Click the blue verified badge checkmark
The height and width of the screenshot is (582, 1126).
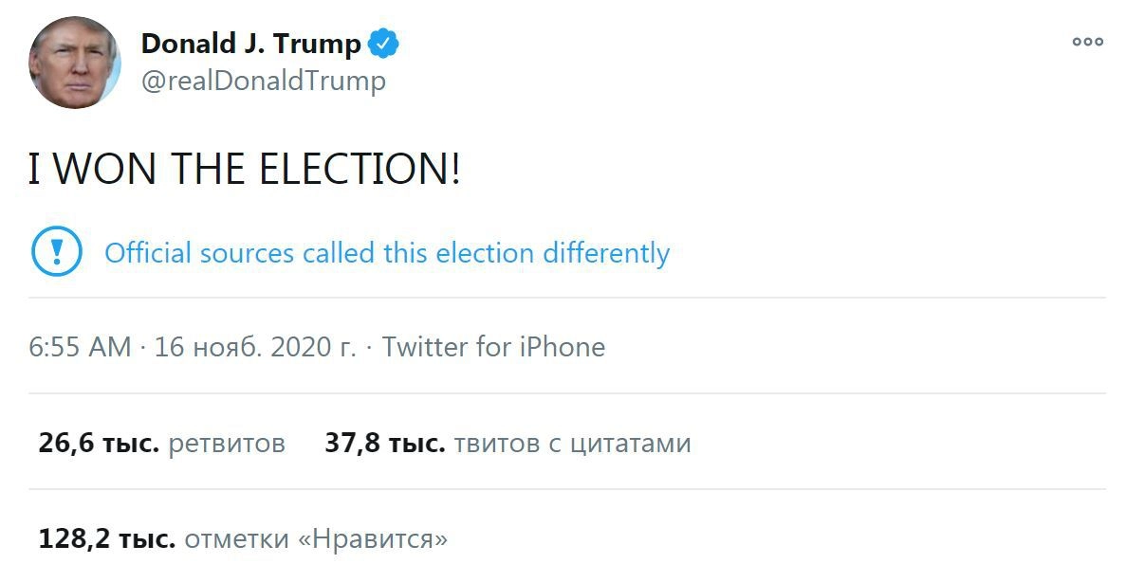pos(383,44)
